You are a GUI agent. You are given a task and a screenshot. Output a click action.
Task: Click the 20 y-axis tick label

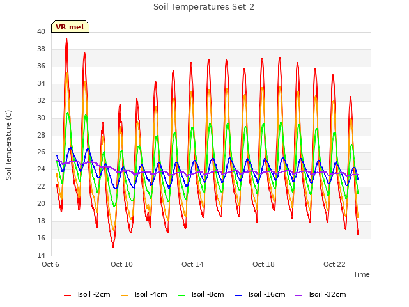41,203
